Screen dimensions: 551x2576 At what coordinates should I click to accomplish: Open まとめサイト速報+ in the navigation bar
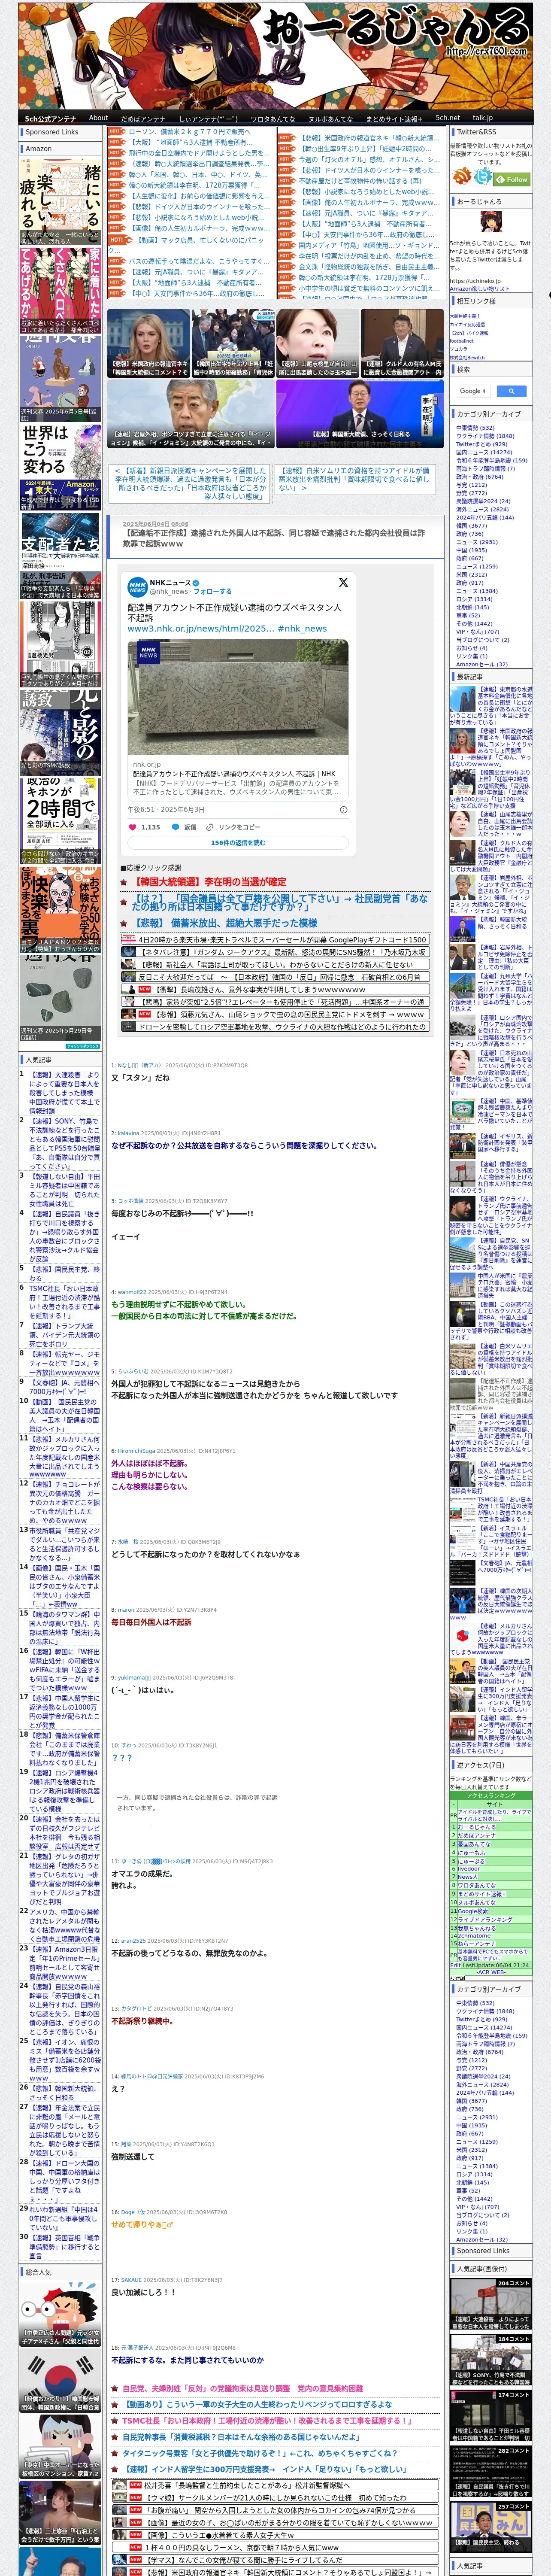395,118
